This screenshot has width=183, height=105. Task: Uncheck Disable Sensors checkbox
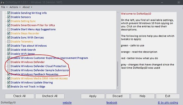9,17
